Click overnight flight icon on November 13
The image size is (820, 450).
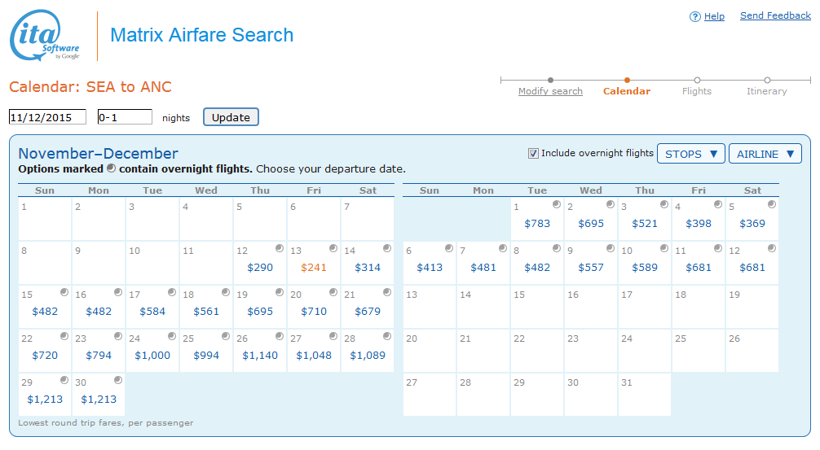pos(333,248)
